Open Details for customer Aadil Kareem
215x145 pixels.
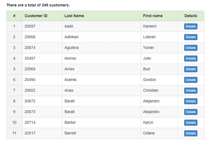pos(191,26)
